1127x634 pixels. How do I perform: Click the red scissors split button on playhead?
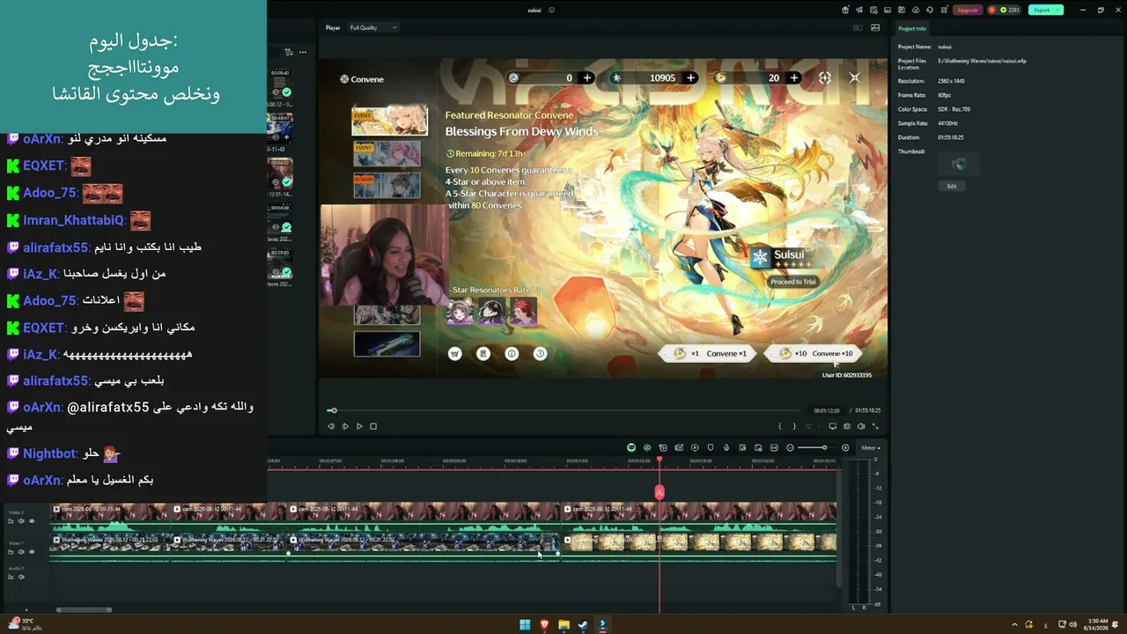(659, 492)
